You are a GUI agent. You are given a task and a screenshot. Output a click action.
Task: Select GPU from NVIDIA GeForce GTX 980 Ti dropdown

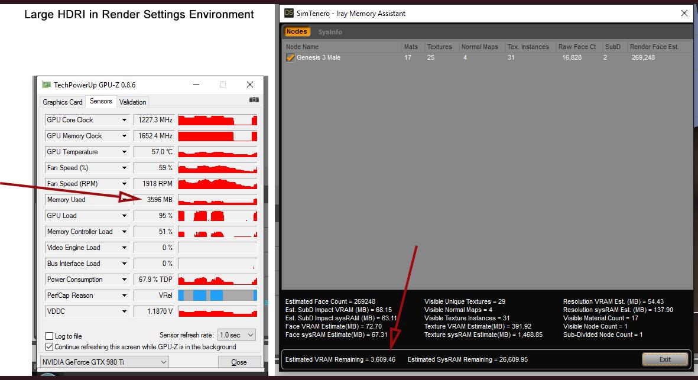(105, 362)
